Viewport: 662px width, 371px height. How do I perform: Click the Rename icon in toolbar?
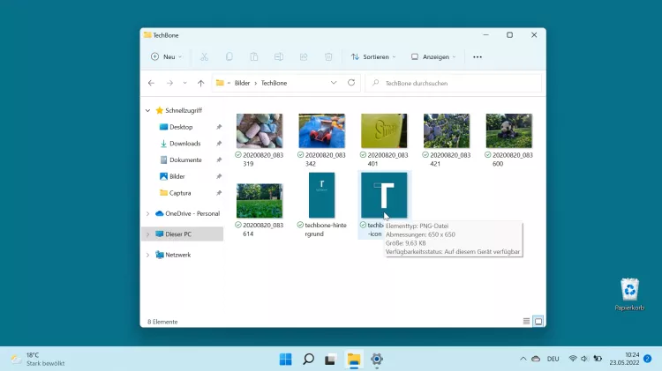coord(279,57)
